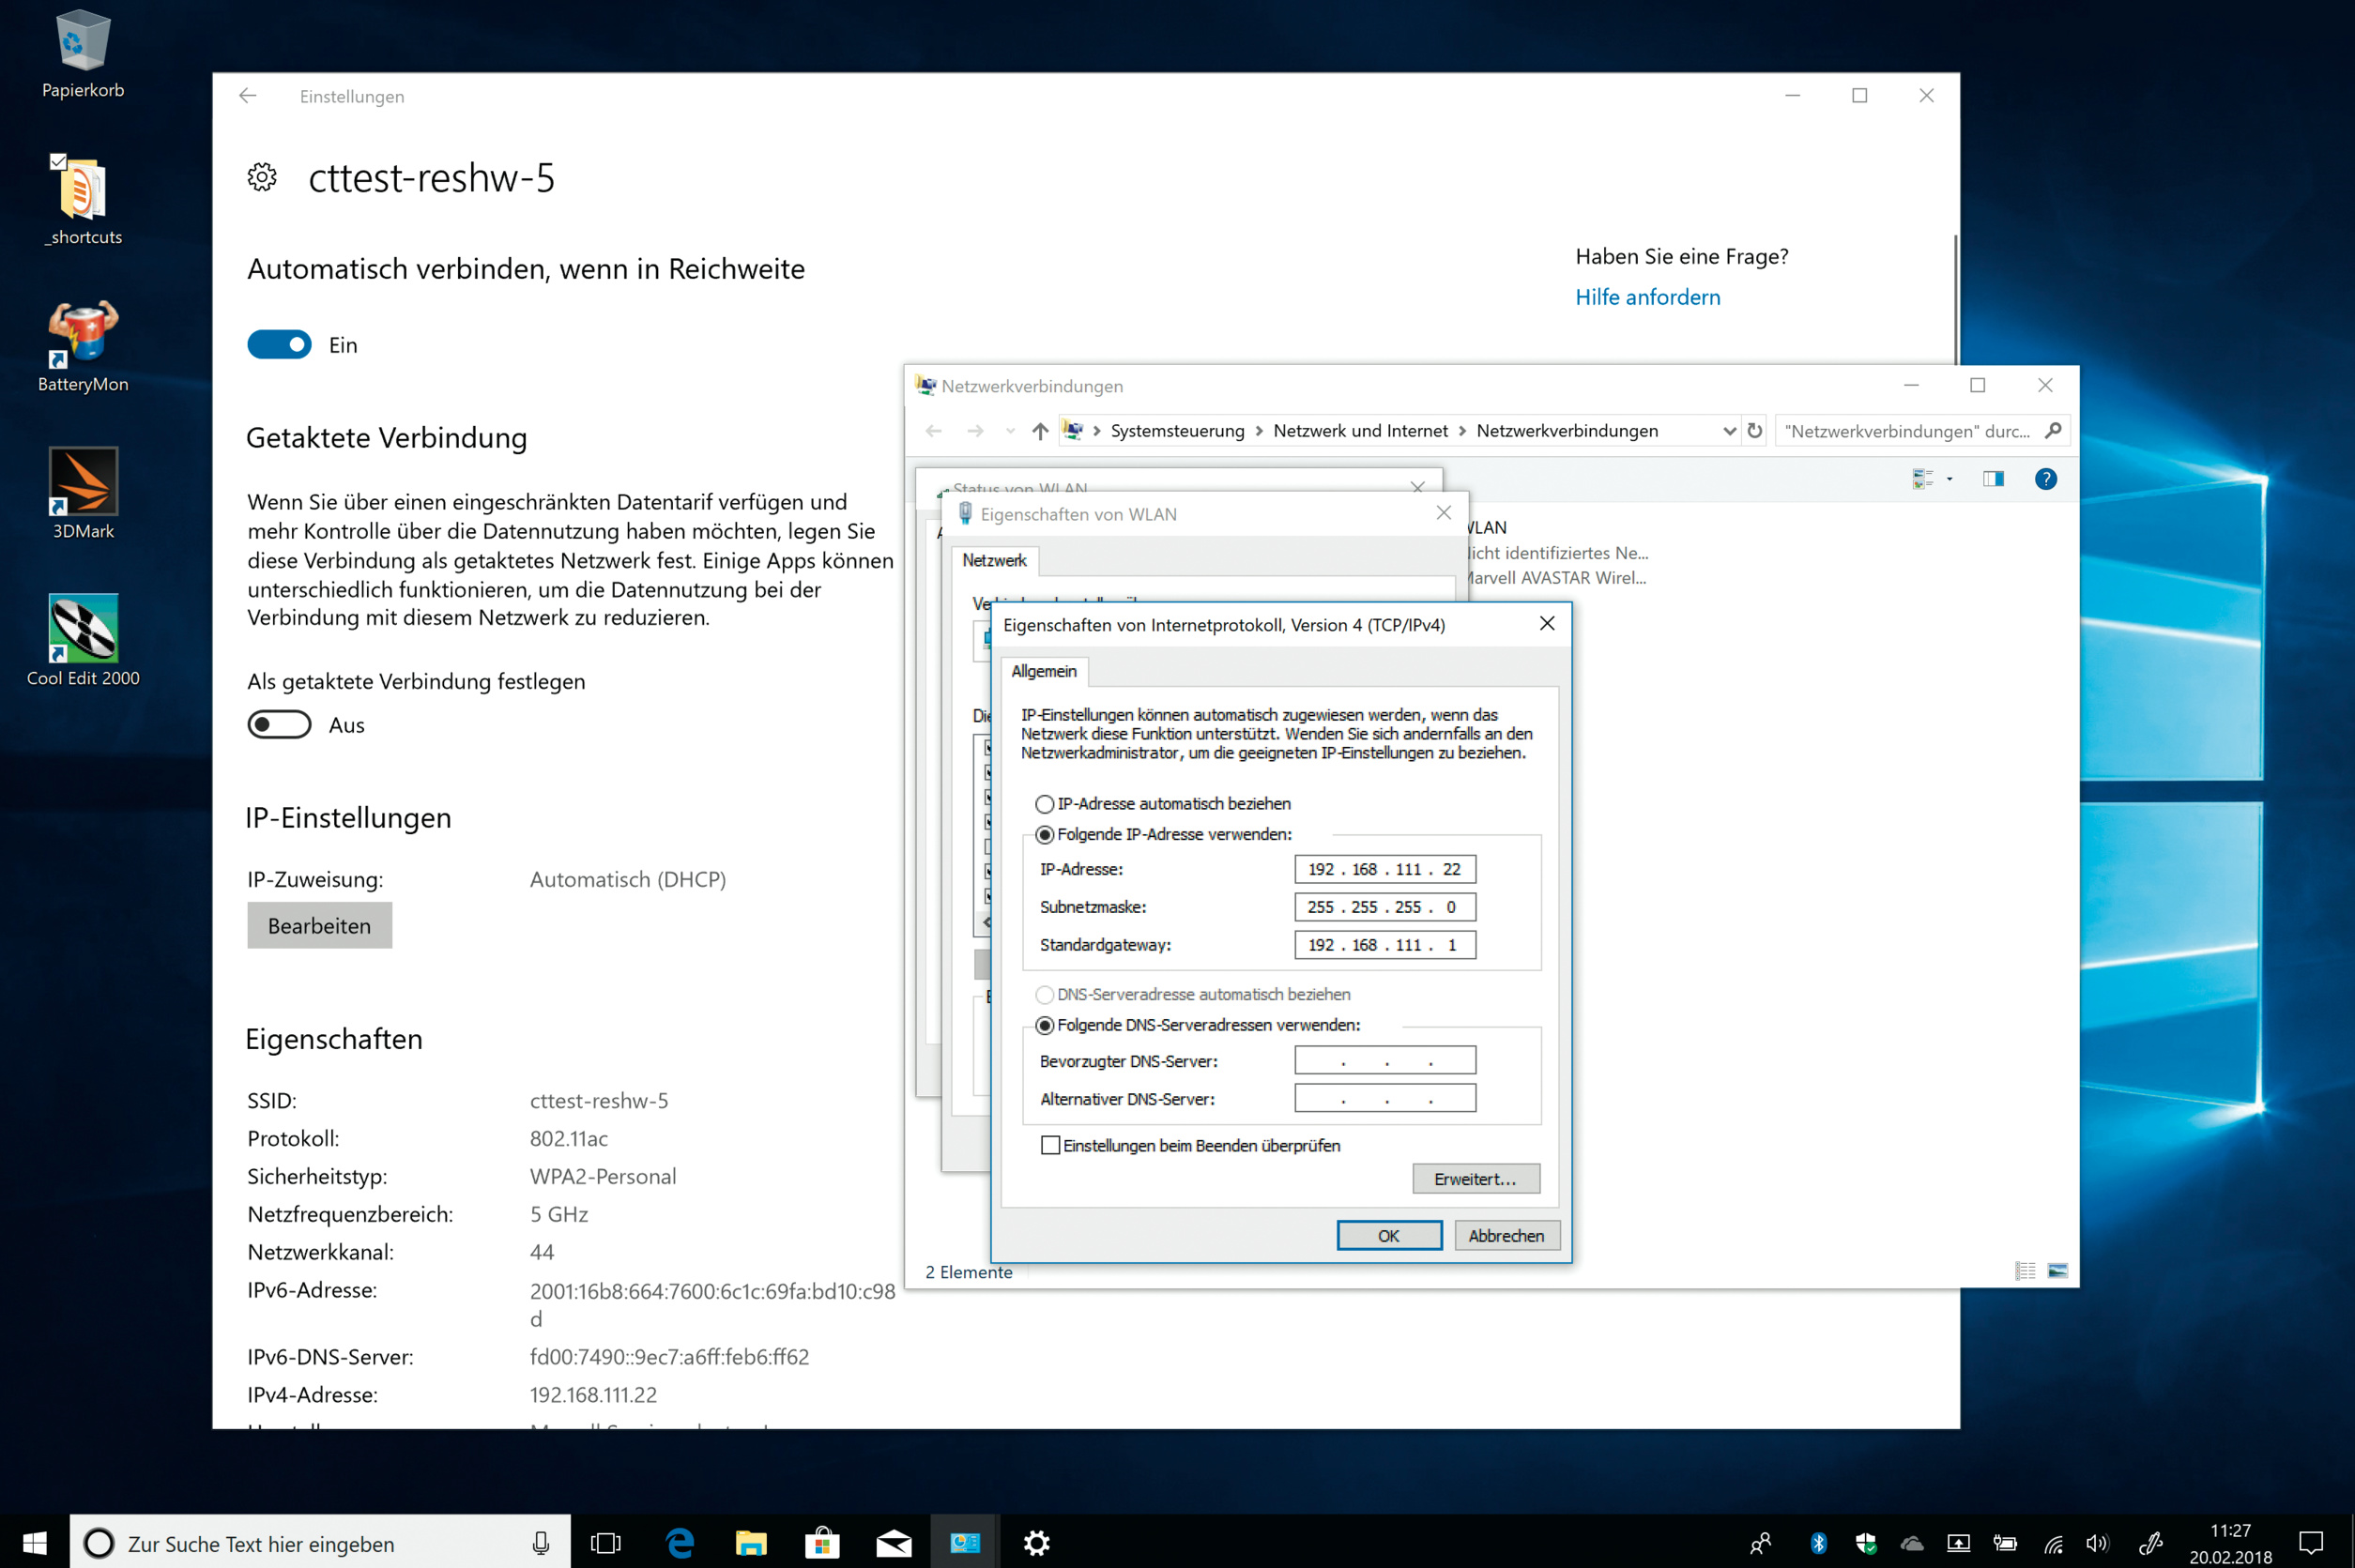Click the back arrow in Einstellungen window
This screenshot has height=1568, width=2355.
(x=248, y=96)
